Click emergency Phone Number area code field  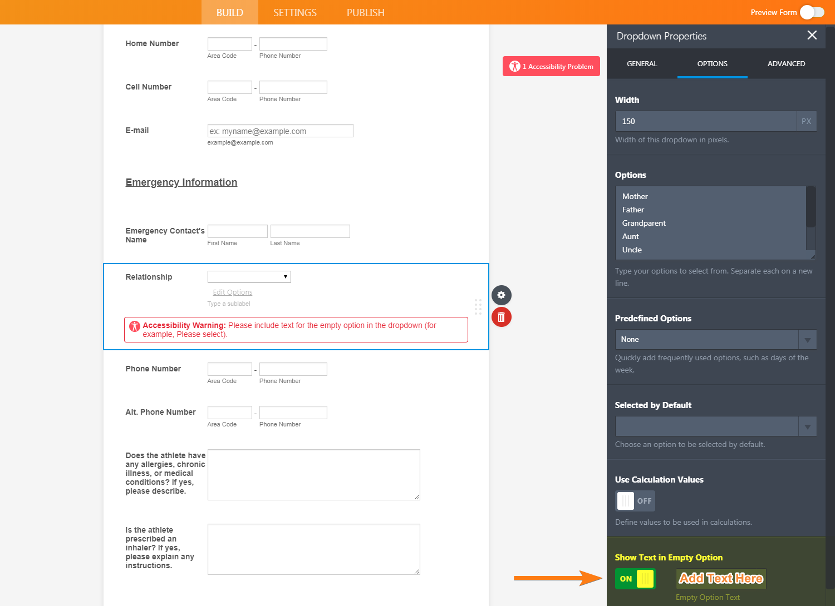[x=229, y=369]
